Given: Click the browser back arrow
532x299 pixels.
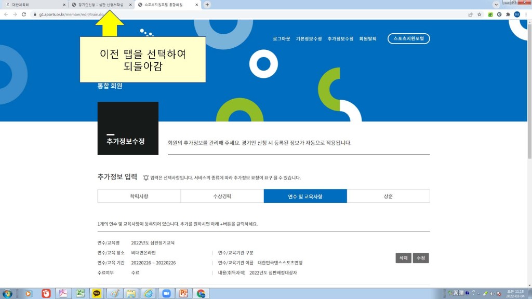Looking at the screenshot, I should 6,15.
